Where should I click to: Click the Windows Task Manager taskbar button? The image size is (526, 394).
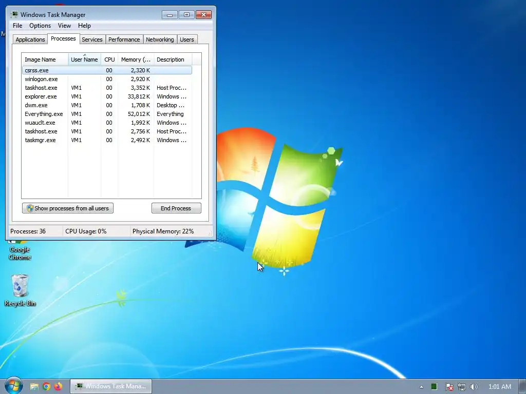[x=111, y=386]
